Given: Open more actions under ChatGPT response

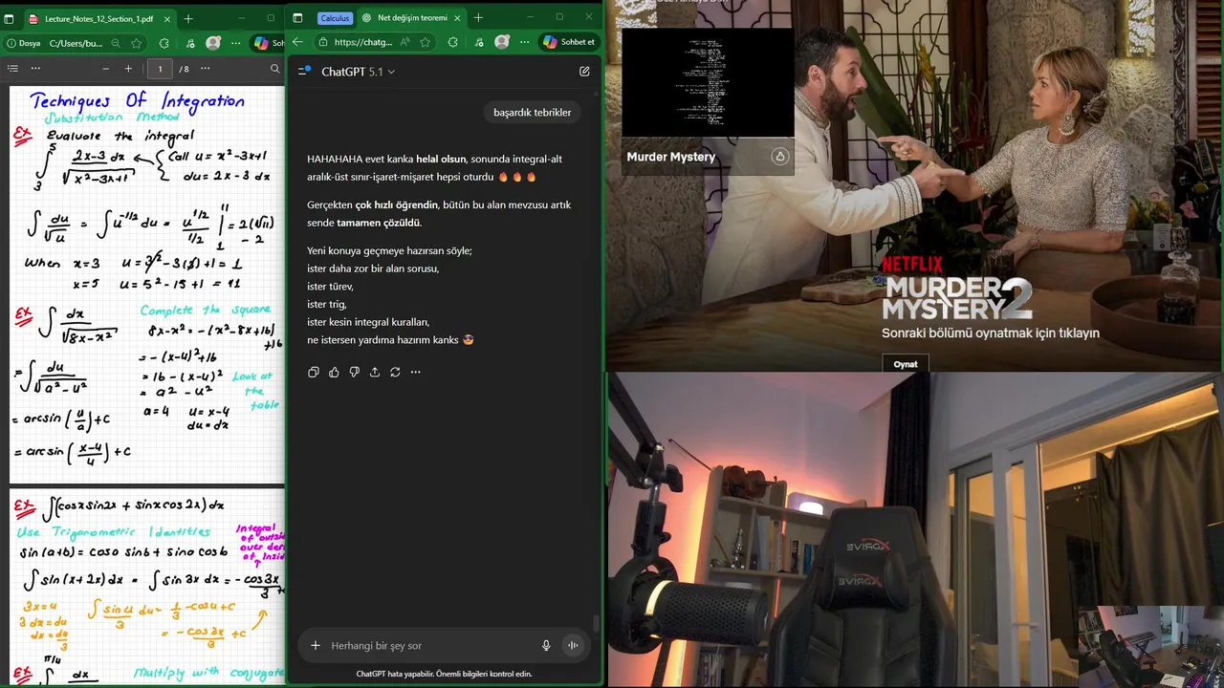Looking at the screenshot, I should tap(415, 372).
